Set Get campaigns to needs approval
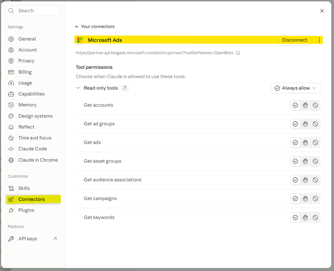 305,199
